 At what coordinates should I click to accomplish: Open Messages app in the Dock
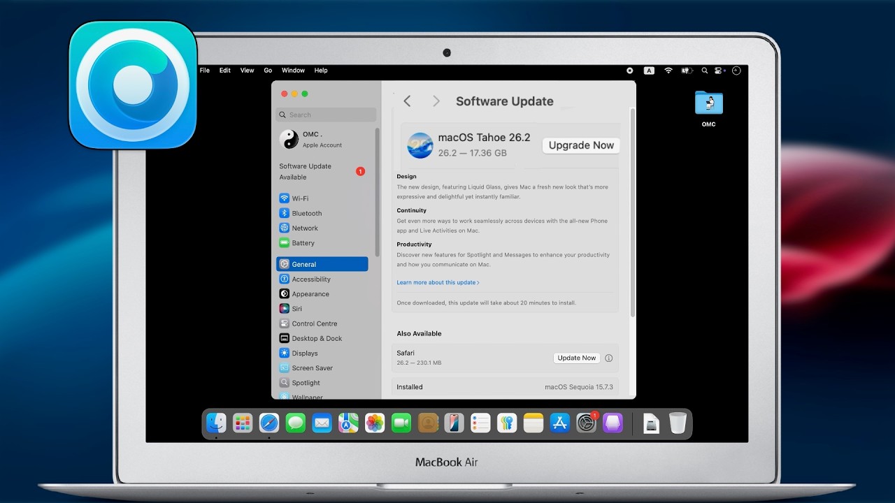(296, 423)
